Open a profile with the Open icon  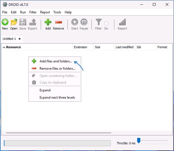pos(14,22)
